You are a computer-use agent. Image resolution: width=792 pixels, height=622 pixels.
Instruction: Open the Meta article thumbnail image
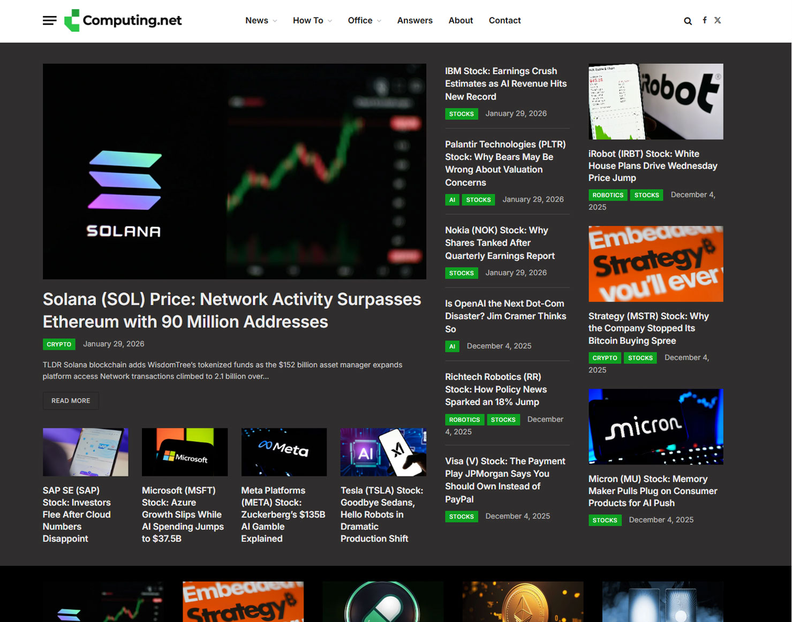click(x=284, y=452)
